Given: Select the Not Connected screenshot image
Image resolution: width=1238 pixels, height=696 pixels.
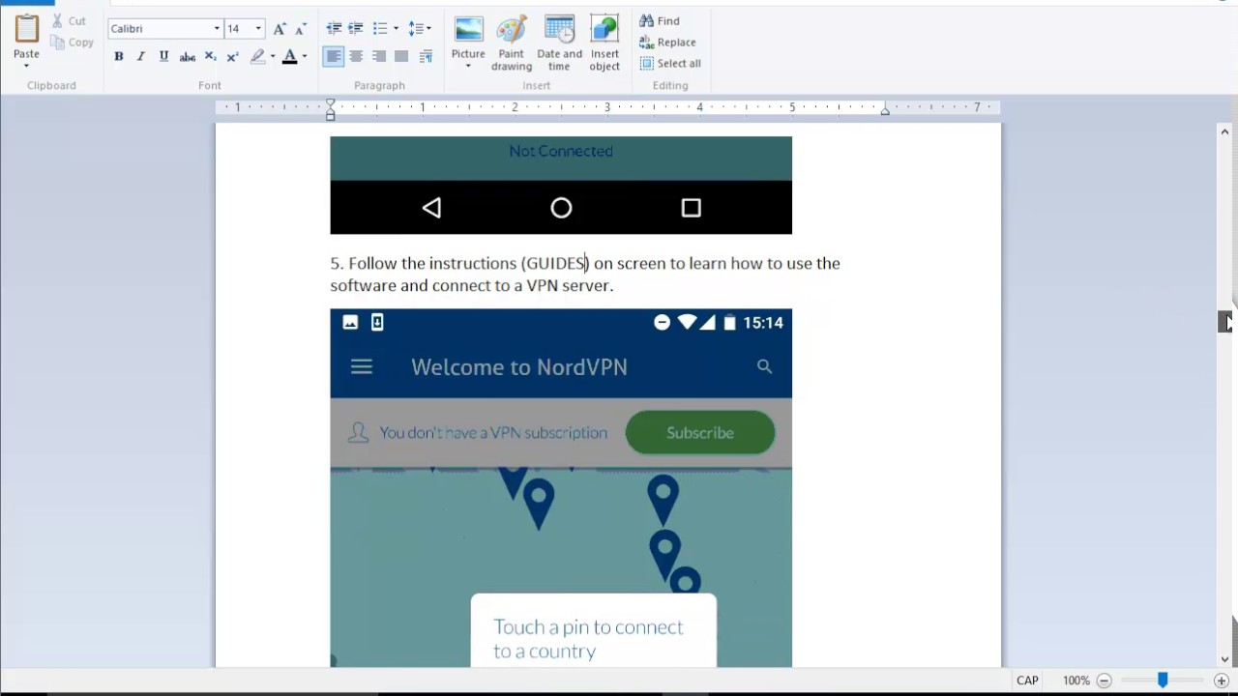Looking at the screenshot, I should [561, 185].
